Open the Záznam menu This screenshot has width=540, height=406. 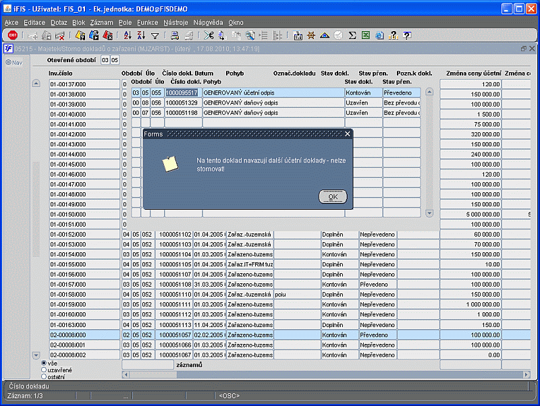102,22
